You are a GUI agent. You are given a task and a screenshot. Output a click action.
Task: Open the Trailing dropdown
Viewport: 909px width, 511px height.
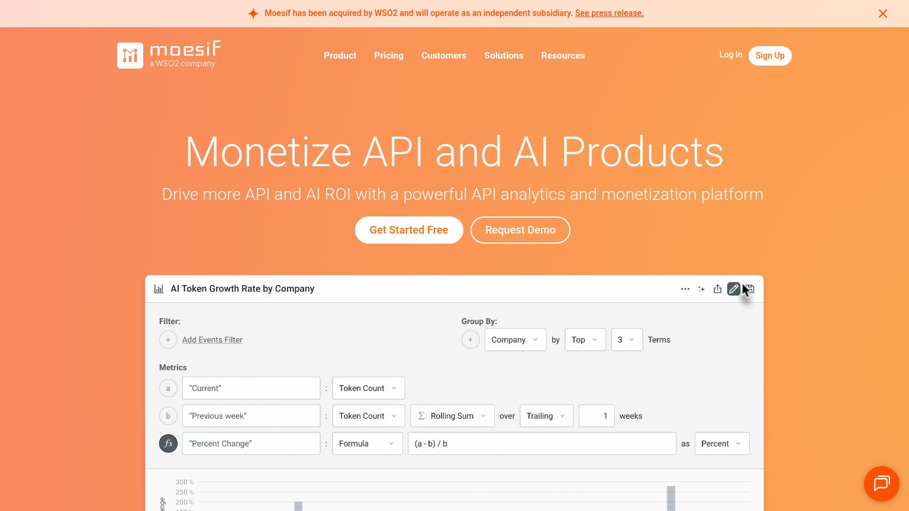547,416
